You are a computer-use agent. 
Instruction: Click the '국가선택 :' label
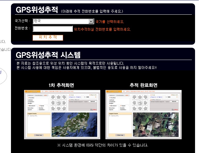(23, 21)
